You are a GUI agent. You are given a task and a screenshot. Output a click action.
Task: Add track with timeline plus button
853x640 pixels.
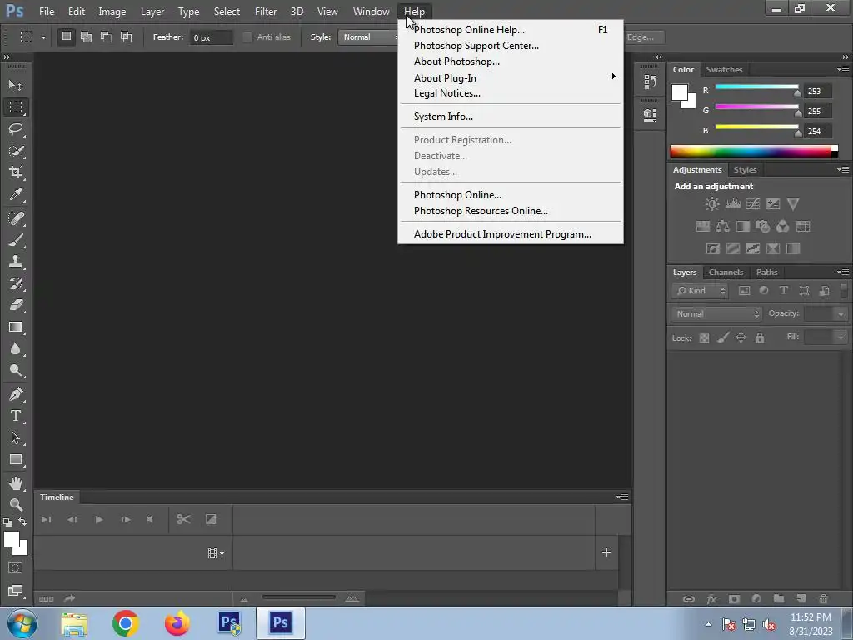coord(606,553)
